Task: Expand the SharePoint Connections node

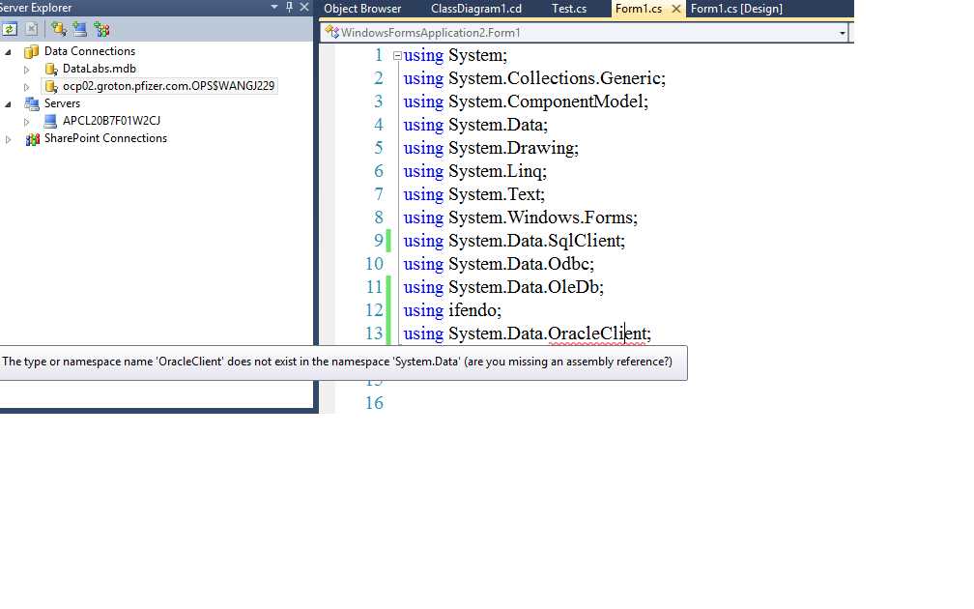Action: [x=8, y=139]
